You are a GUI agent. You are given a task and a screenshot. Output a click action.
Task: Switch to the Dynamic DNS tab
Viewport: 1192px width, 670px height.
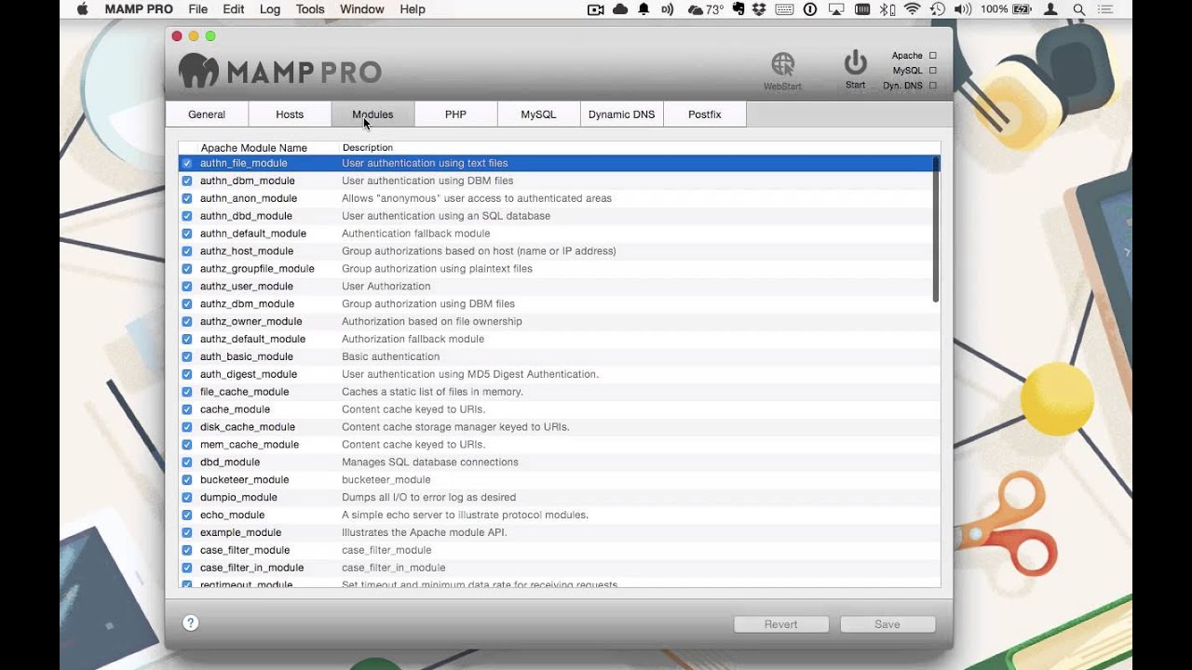tap(621, 114)
